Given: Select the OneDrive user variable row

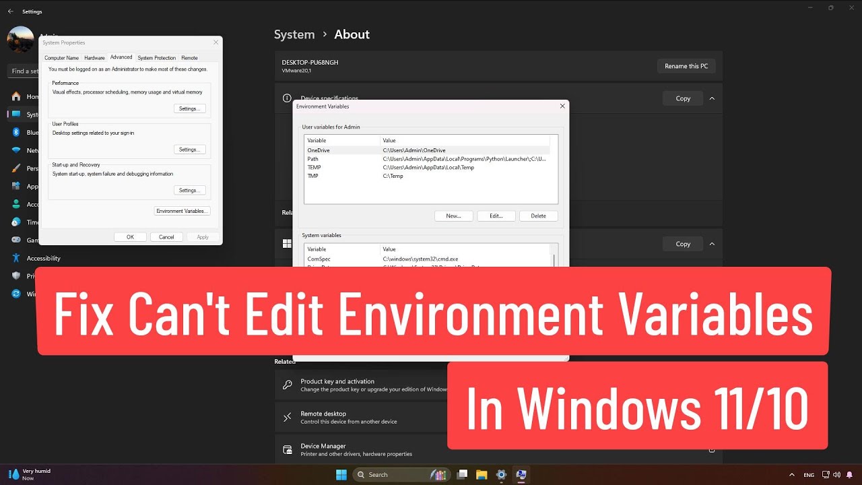Looking at the screenshot, I should click(x=427, y=150).
